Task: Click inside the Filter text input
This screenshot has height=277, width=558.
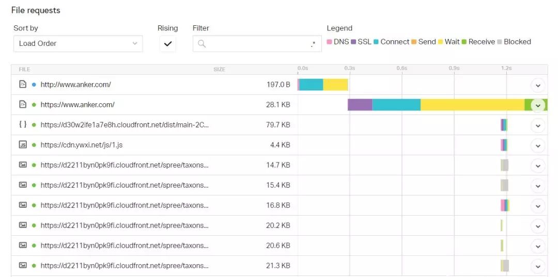Action: pyautogui.click(x=256, y=44)
